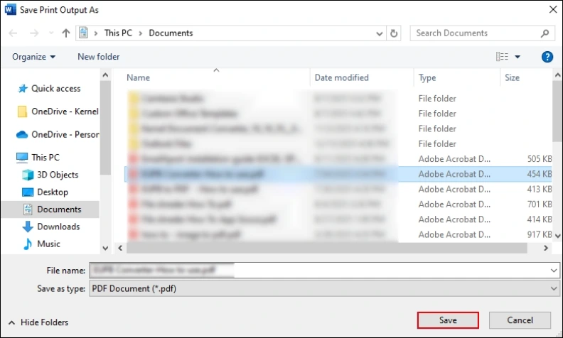Click the horizontal scrollbar track of file list

327,248
